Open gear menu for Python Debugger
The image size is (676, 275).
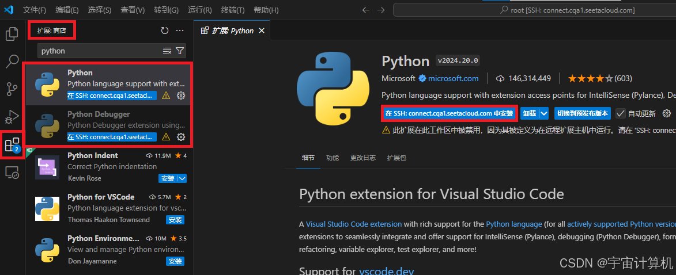181,137
